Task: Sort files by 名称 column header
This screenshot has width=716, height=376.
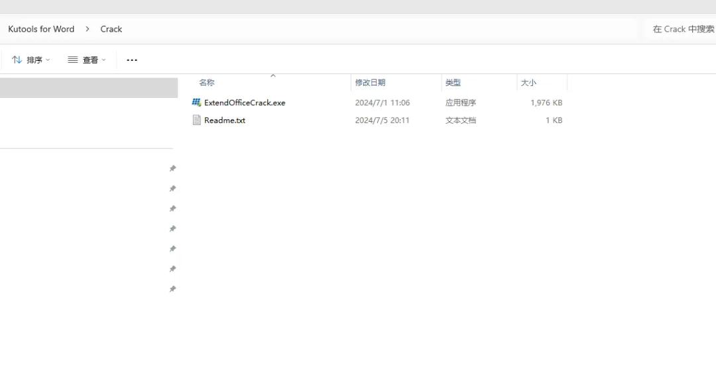Action: point(206,83)
